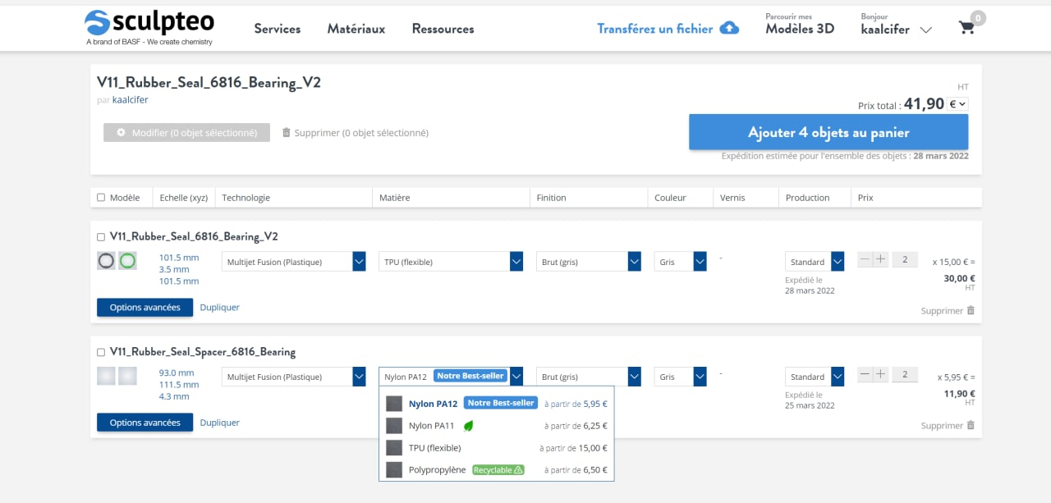Image resolution: width=1051 pixels, height=503 pixels.
Task: Go to Parcourir mes Modèles 3D
Action: click(800, 24)
